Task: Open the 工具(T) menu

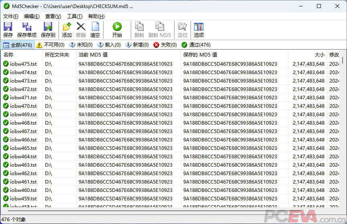Action: pyautogui.click(x=75, y=16)
